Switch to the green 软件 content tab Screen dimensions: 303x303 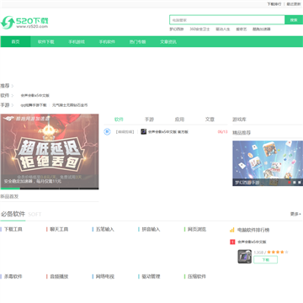[x=119, y=120]
